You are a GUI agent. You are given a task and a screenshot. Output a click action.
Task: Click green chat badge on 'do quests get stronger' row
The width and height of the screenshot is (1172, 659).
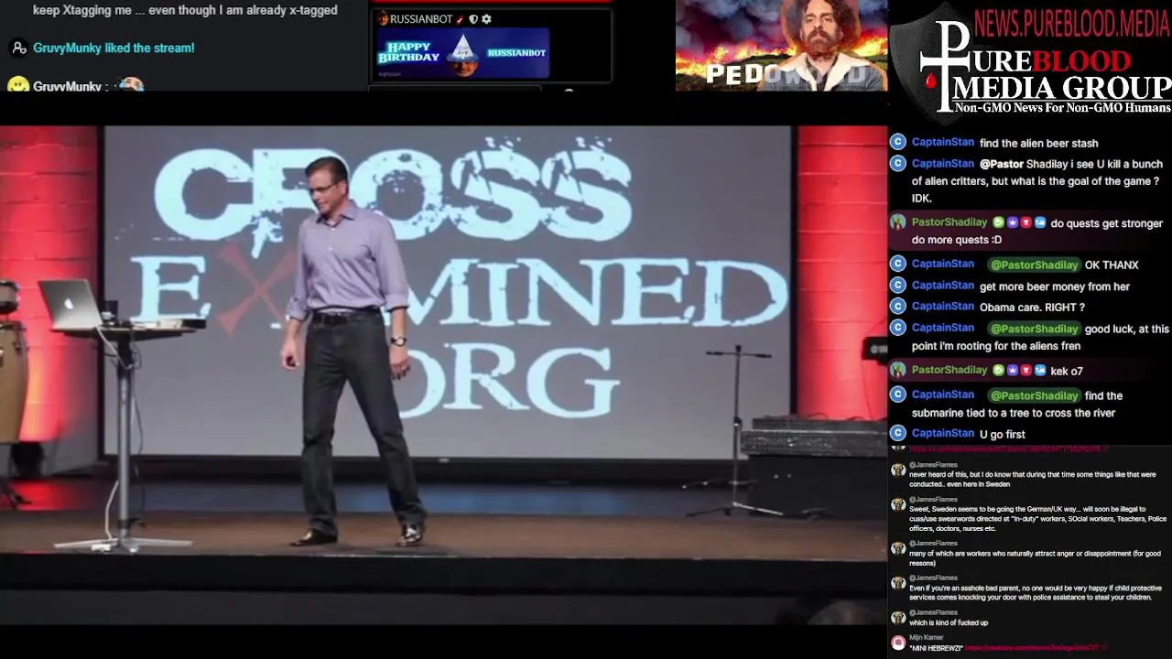click(999, 222)
